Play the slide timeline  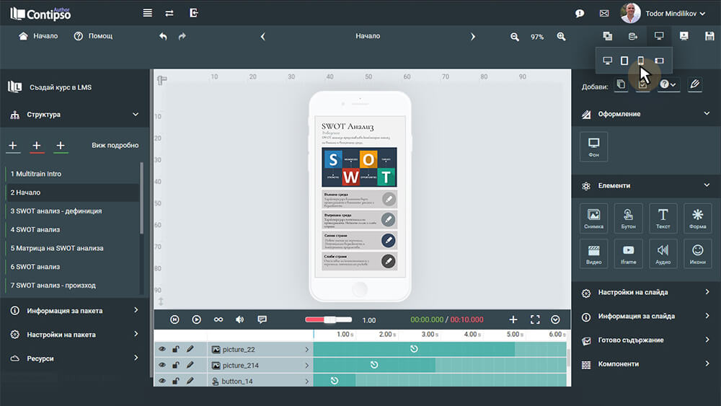point(196,319)
